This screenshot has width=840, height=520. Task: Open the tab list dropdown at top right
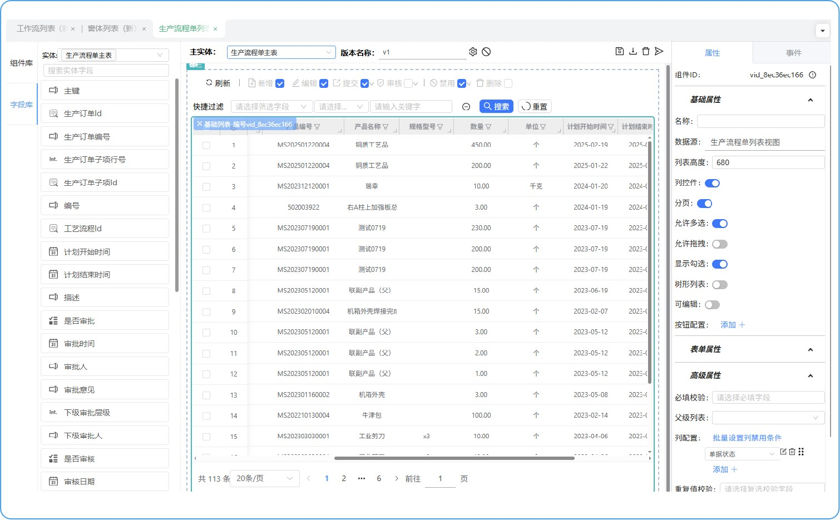pyautogui.click(x=823, y=31)
